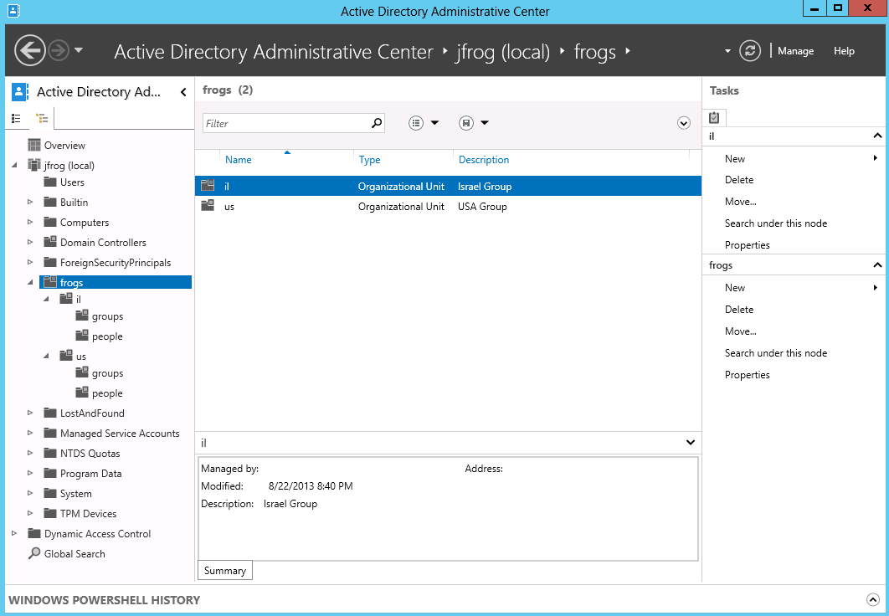Click the jfrog (local) breadcrumb
Viewport: 889px width, 616px height.
[x=502, y=52]
